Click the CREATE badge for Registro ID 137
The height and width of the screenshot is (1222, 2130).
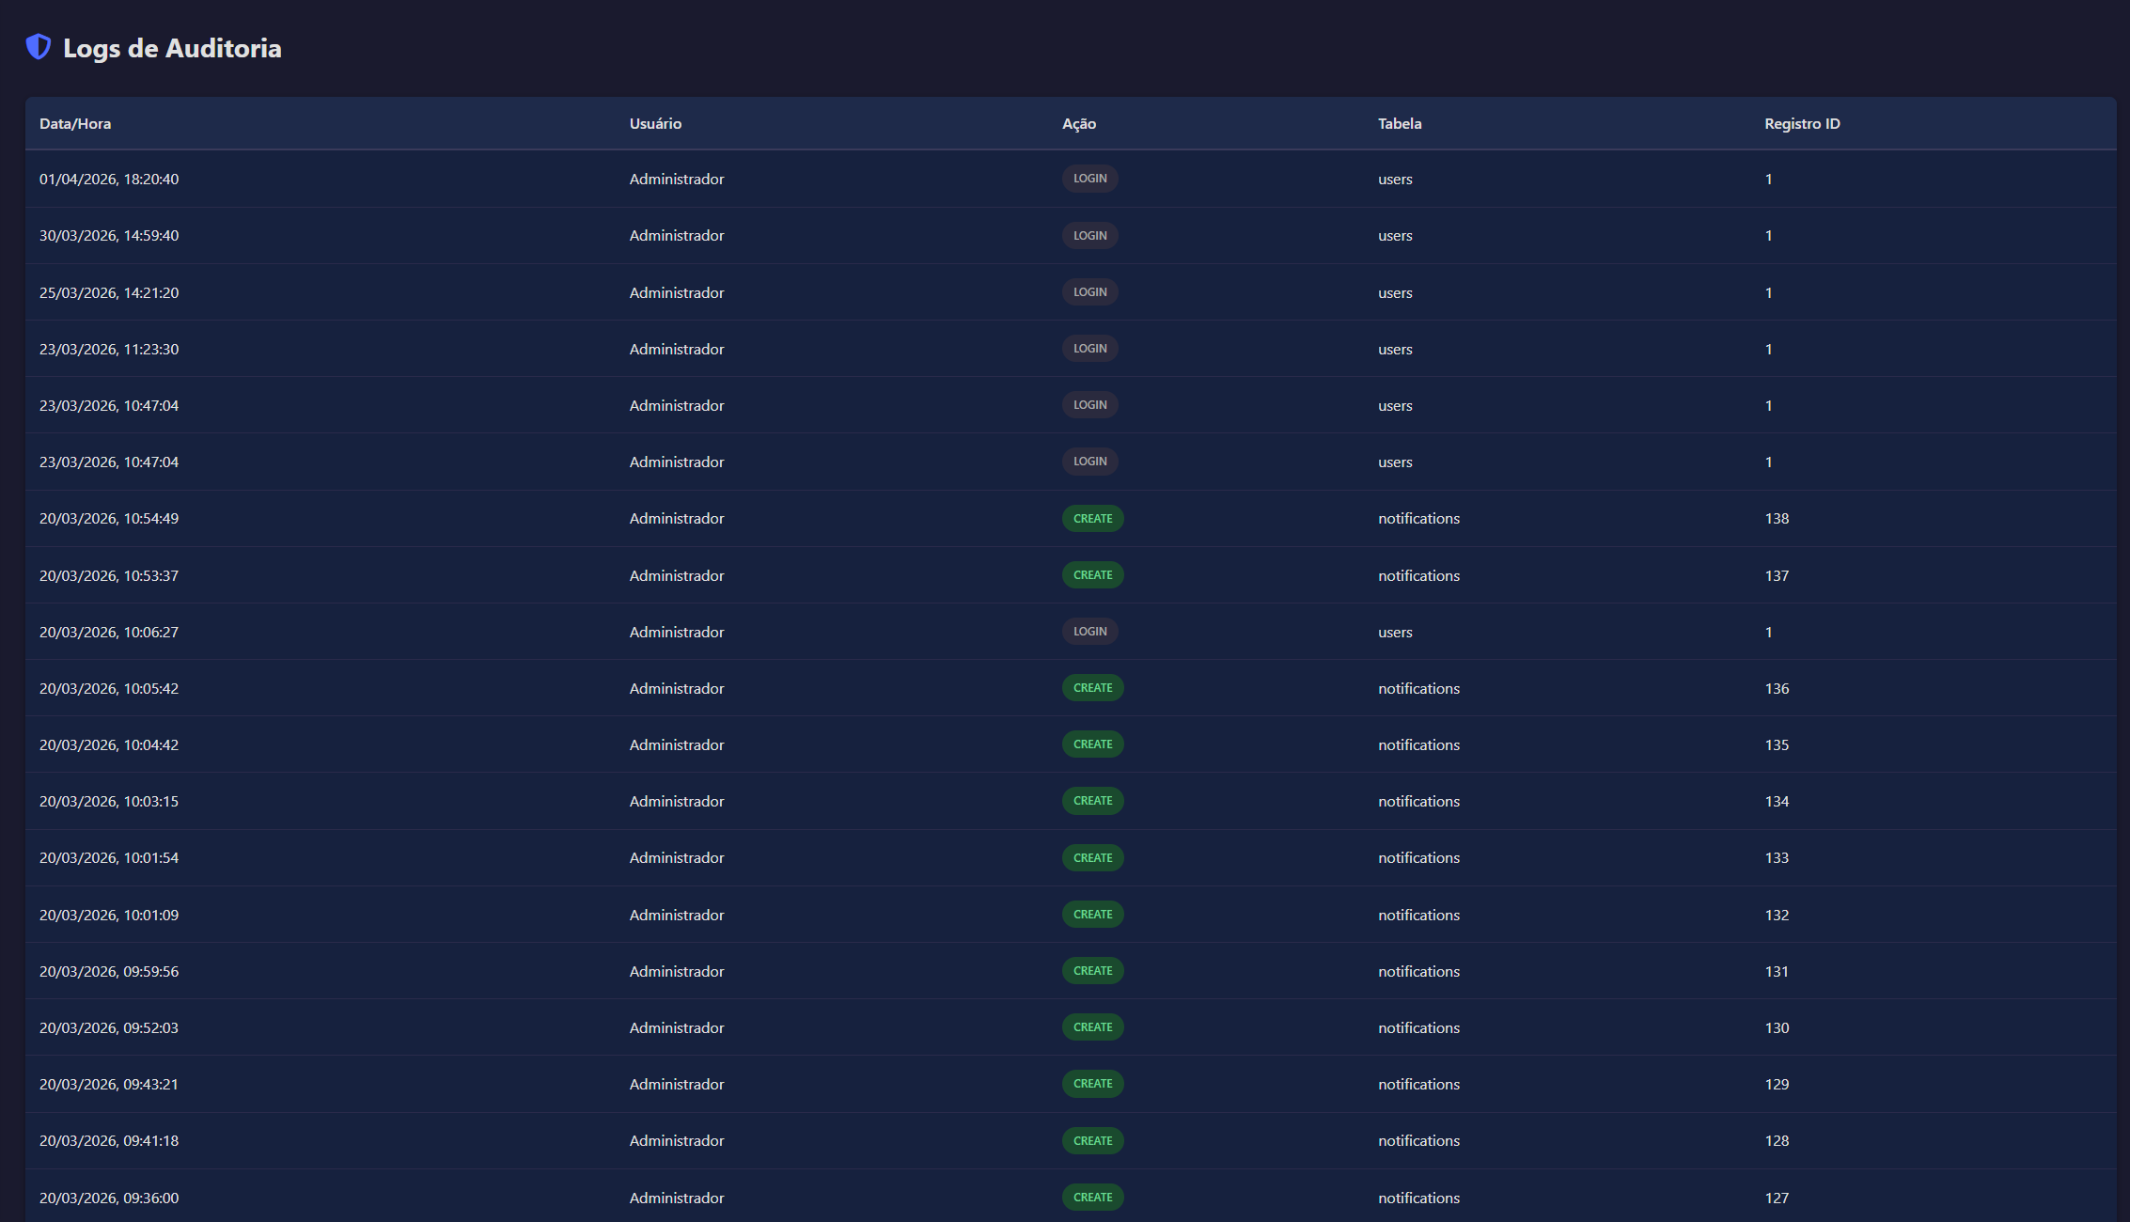tap(1092, 574)
